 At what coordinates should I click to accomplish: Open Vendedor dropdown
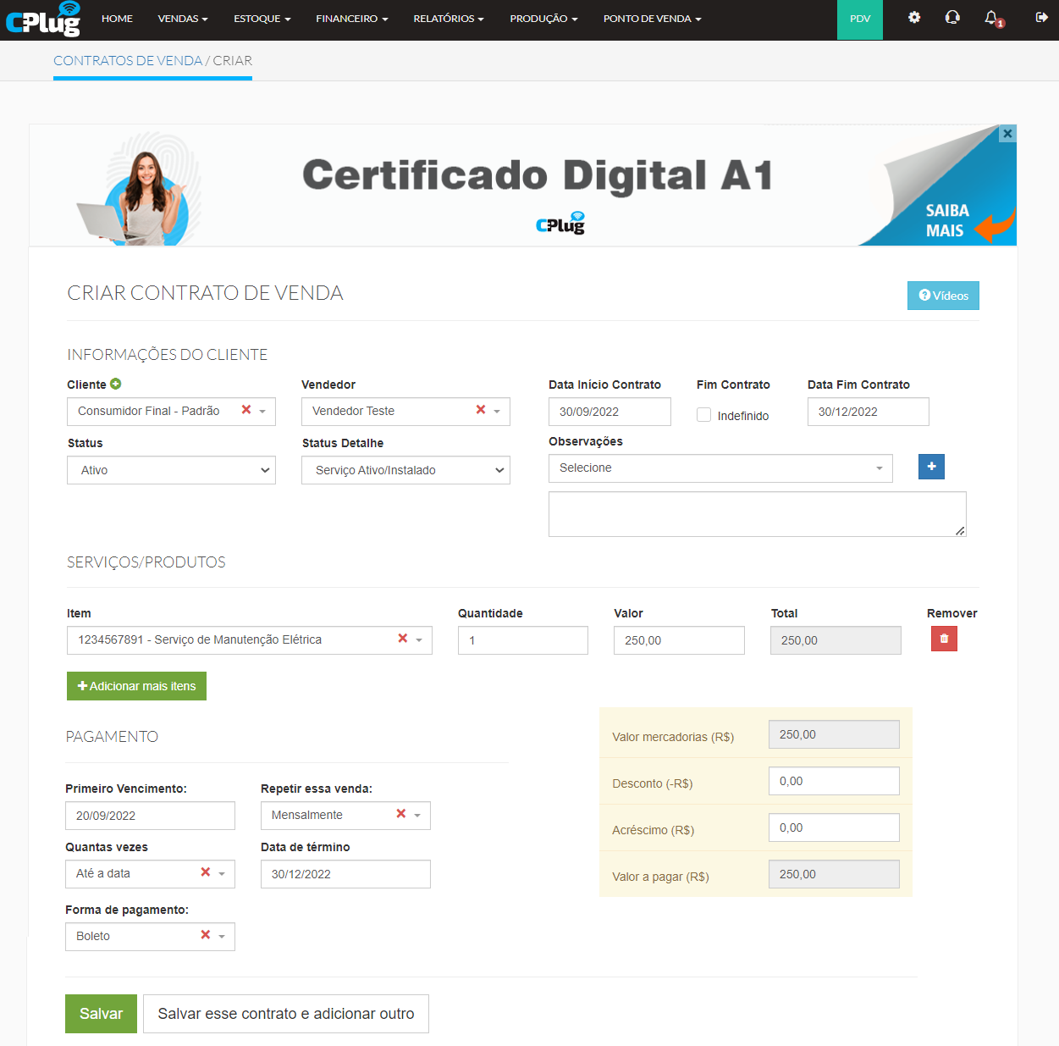405,412
